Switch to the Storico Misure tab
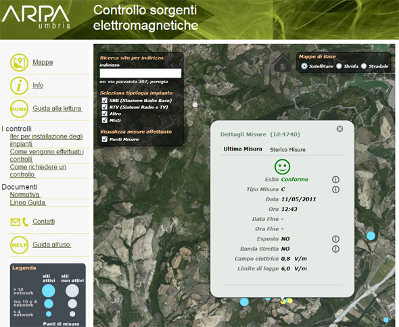This screenshot has height=327, width=399. pos(287,150)
